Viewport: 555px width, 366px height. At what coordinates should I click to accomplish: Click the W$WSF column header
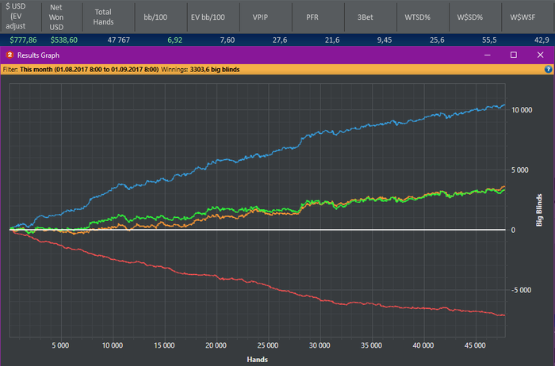point(528,17)
